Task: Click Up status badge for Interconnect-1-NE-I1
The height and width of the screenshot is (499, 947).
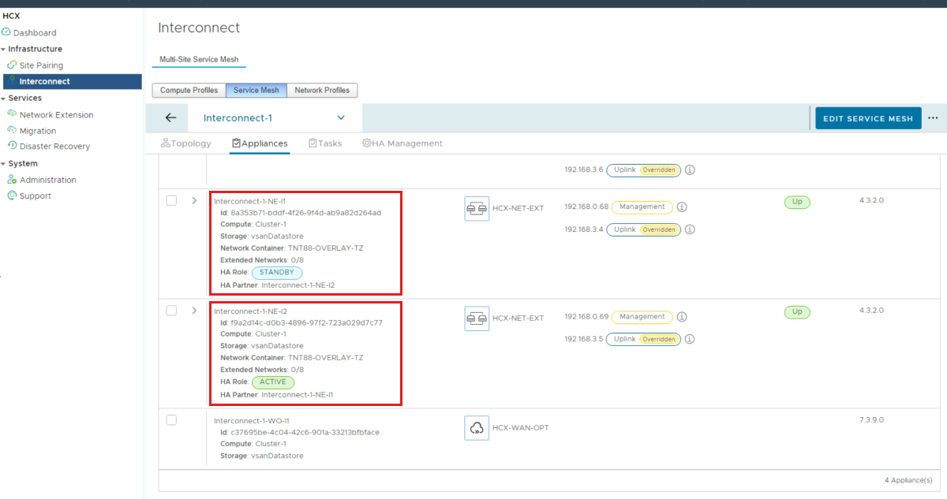Action: [x=797, y=202]
